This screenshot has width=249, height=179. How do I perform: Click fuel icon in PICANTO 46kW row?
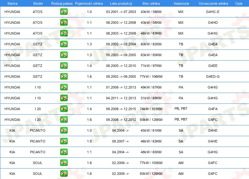[64, 141]
